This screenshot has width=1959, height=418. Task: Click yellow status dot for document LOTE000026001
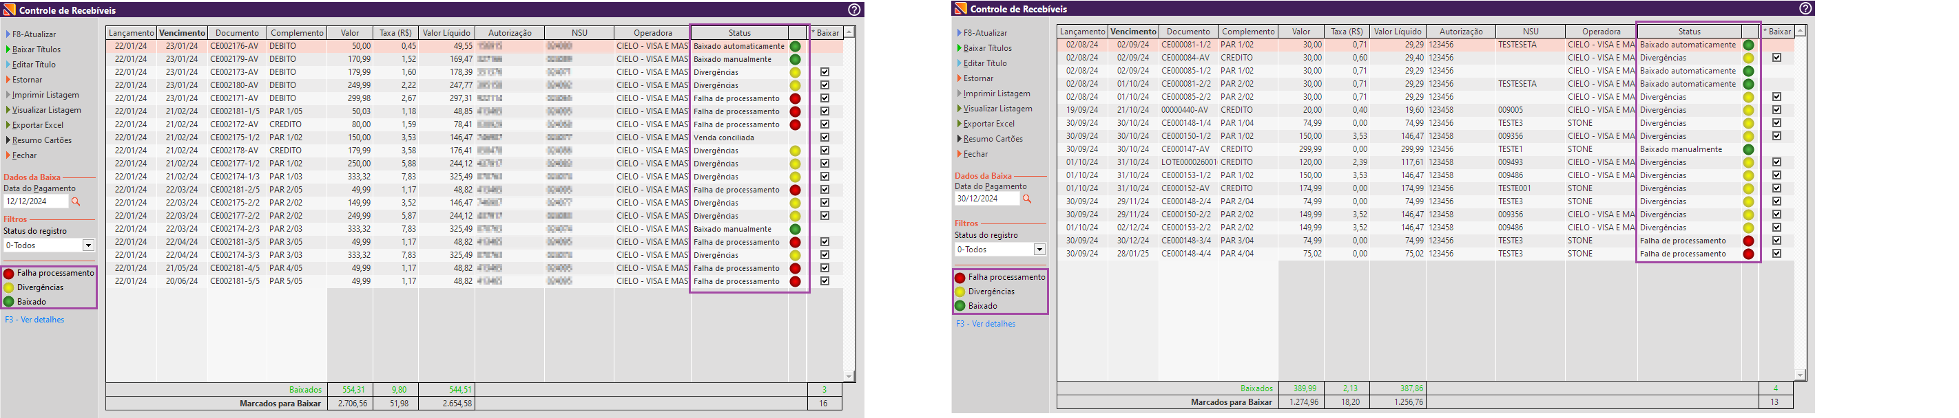click(1748, 162)
